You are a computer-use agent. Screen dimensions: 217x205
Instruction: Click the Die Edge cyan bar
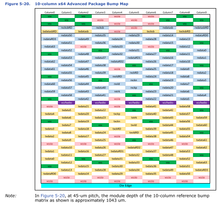tap(126, 186)
